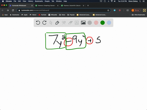Click the Steve Oleksy user menu
The width and height of the screenshot is (147, 110).
click(x=133, y=1)
